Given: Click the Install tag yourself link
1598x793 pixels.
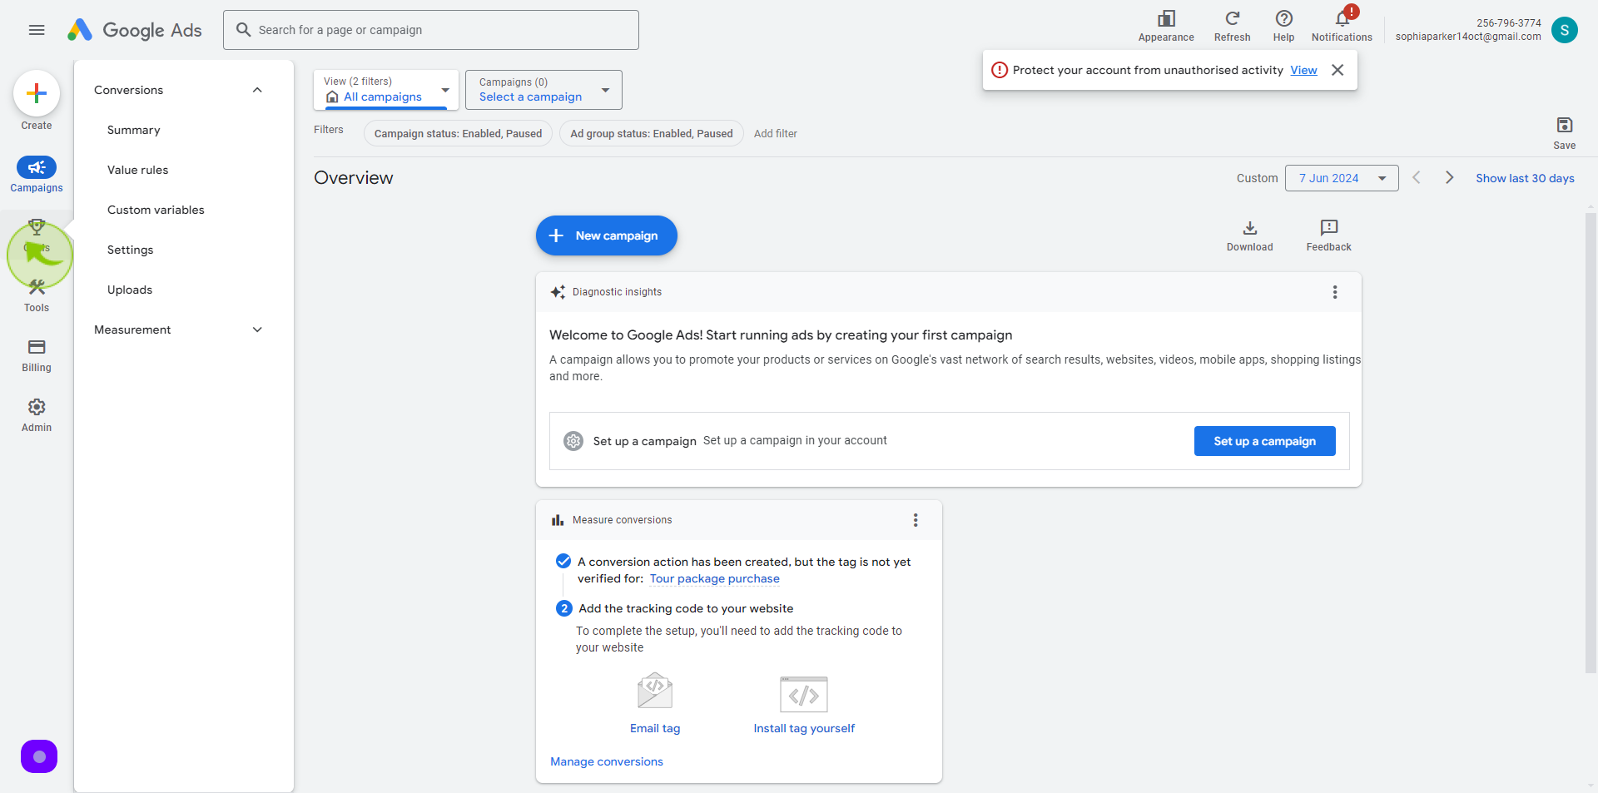Looking at the screenshot, I should 804,728.
